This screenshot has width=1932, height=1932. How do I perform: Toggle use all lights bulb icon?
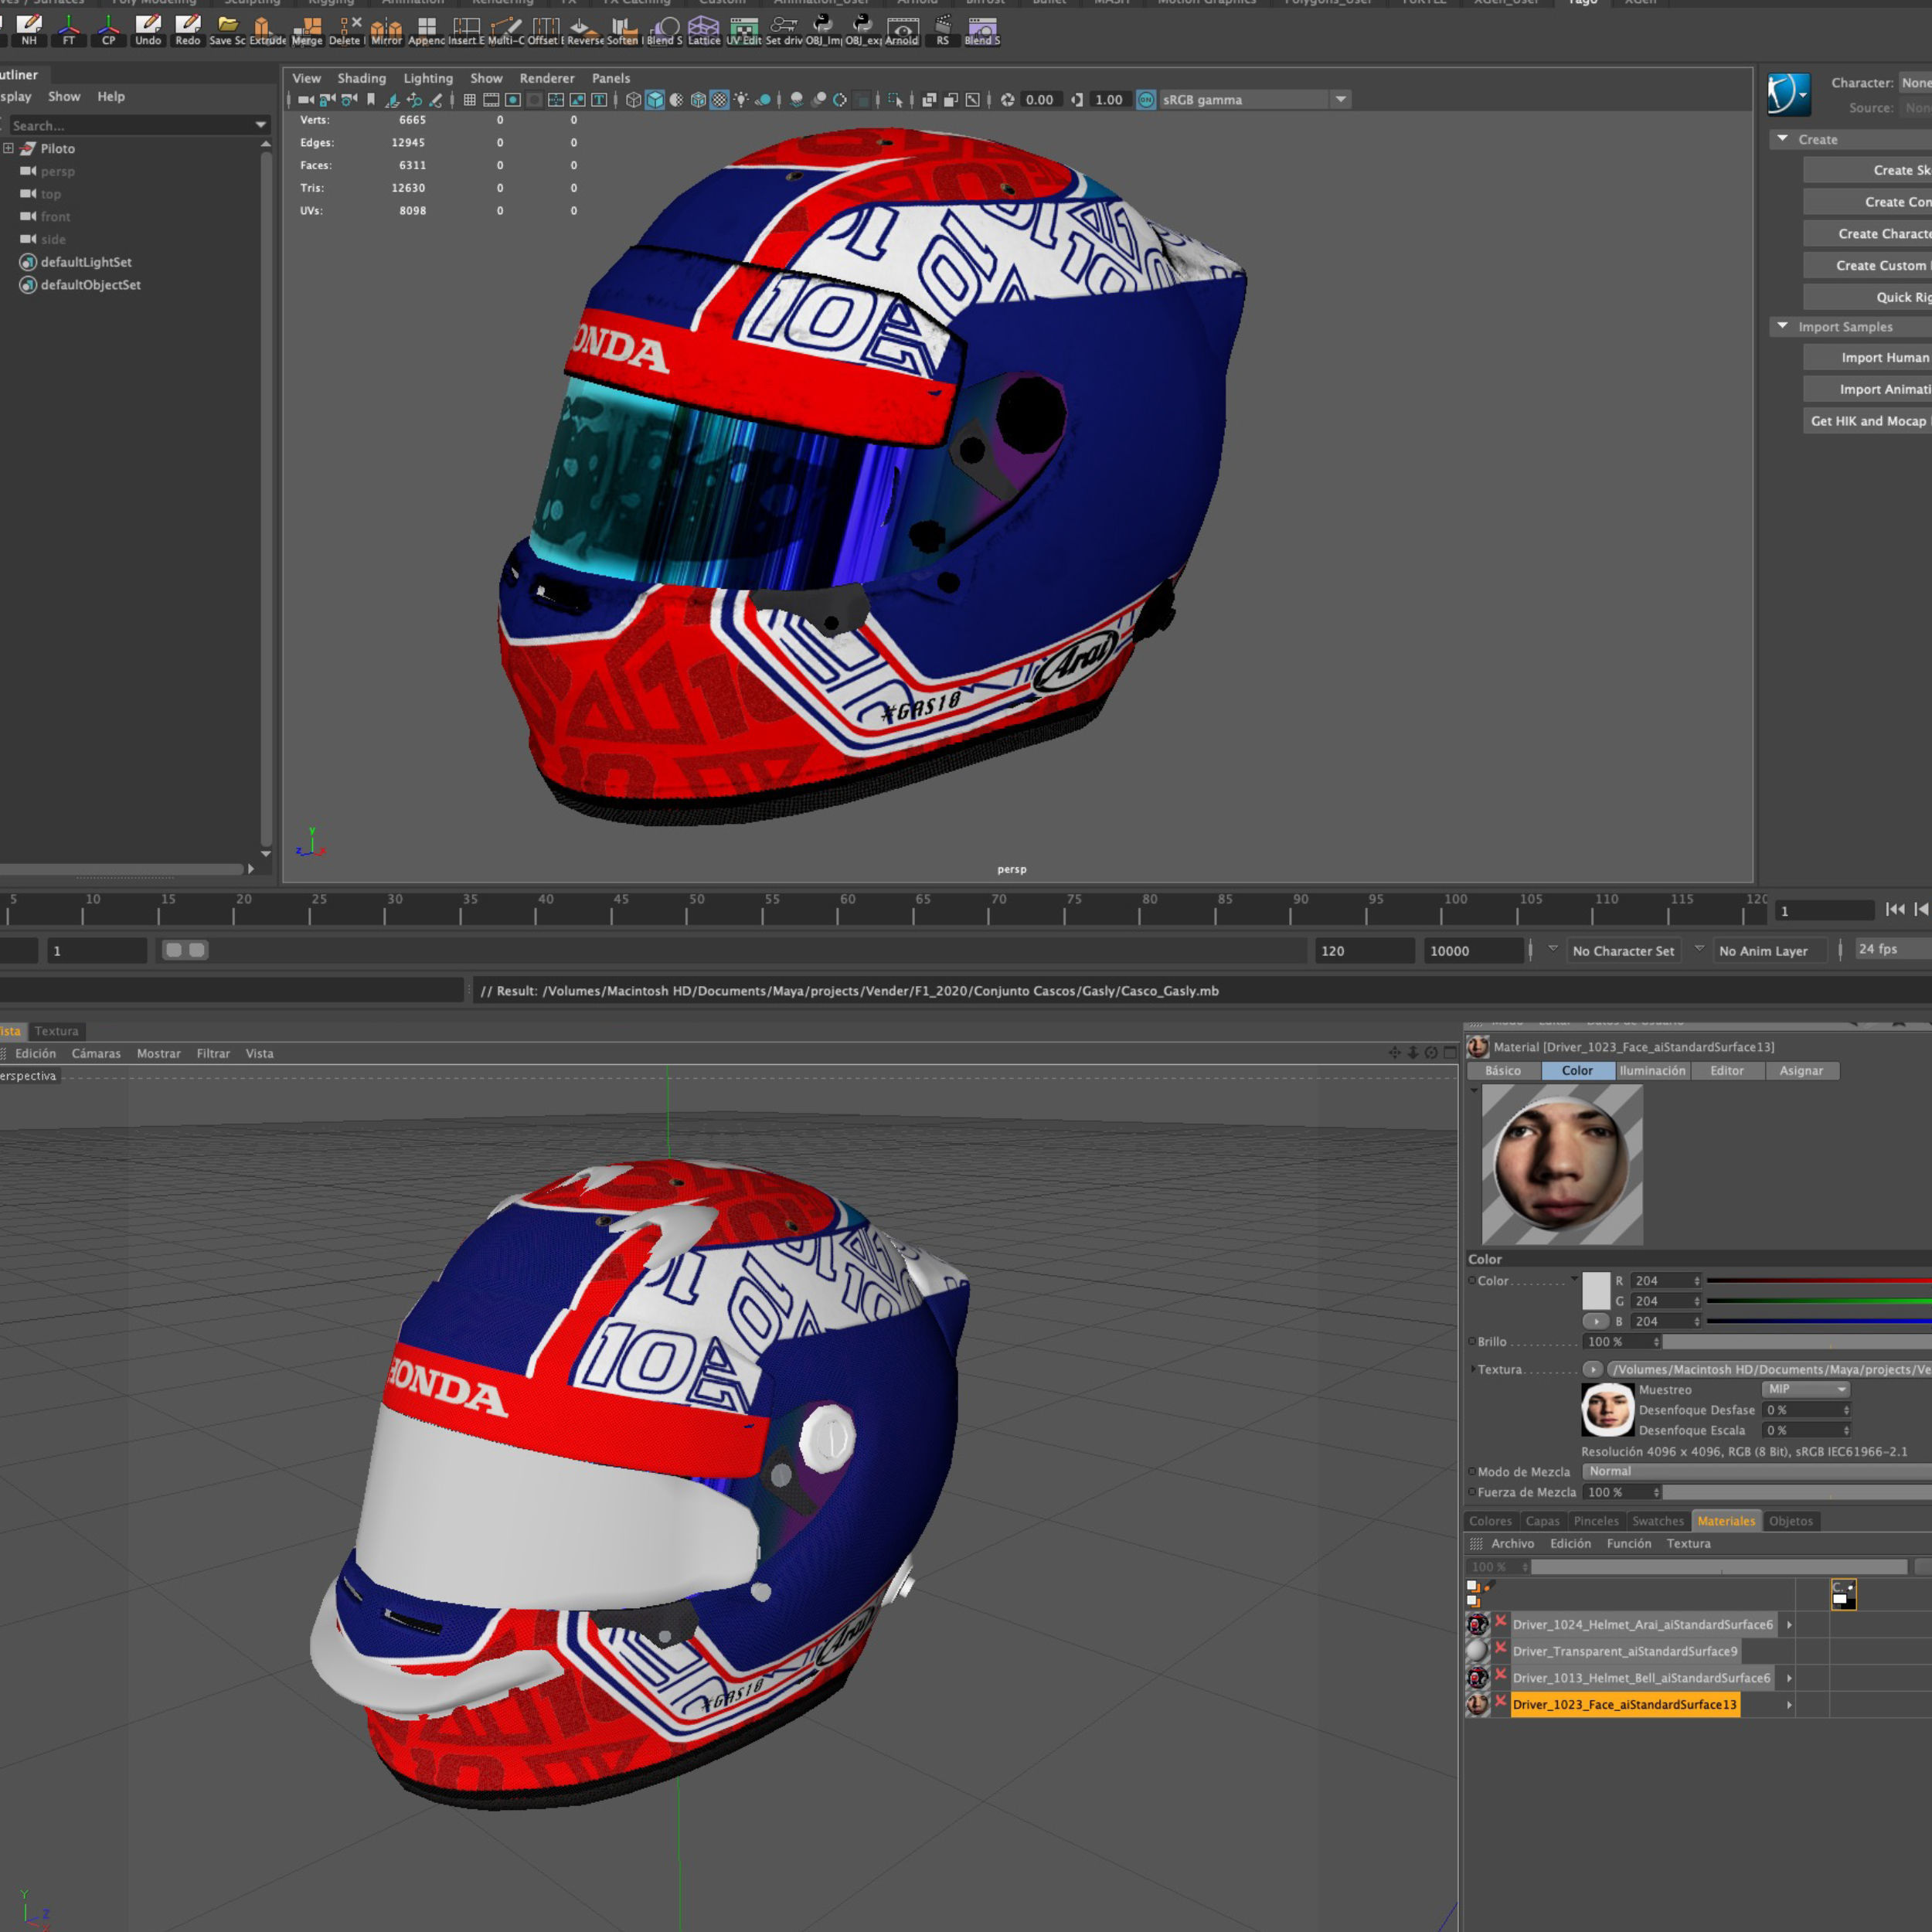click(x=741, y=100)
